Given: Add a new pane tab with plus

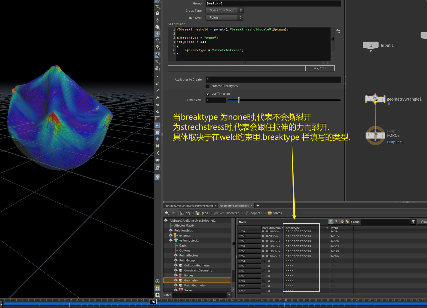Looking at the screenshot, I should pos(258,206).
